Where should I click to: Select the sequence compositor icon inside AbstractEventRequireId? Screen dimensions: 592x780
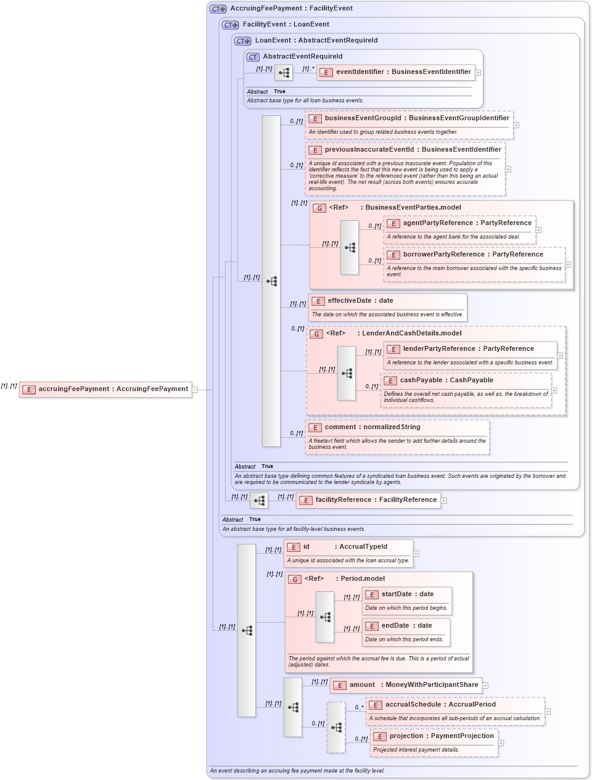point(284,72)
